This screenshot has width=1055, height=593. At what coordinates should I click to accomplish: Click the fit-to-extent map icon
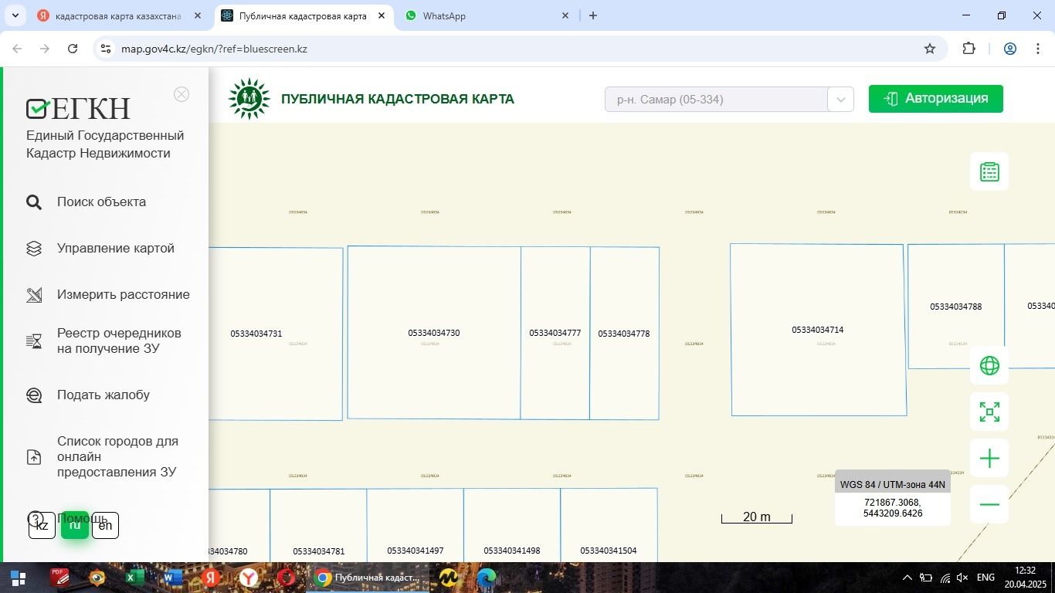point(989,412)
